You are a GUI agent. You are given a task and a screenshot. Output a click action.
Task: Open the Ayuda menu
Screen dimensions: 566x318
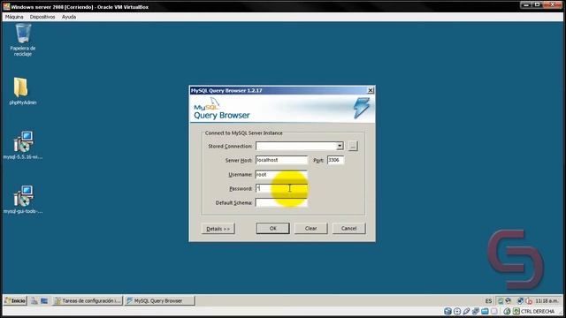point(69,17)
